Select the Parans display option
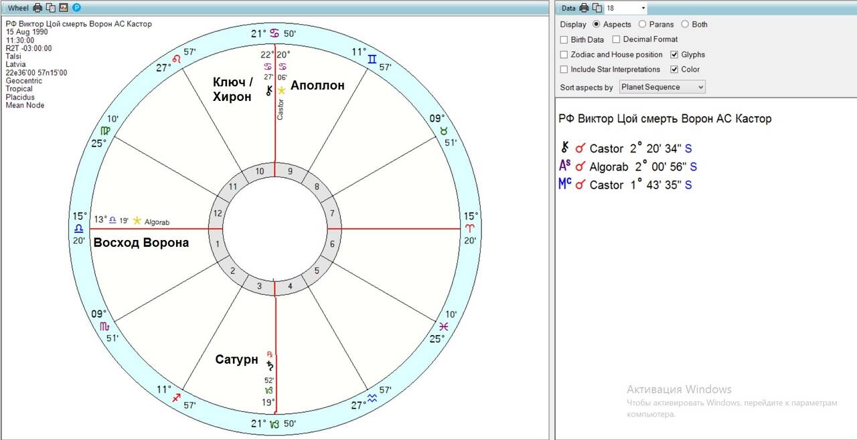This screenshot has height=440, width=857. pos(643,24)
